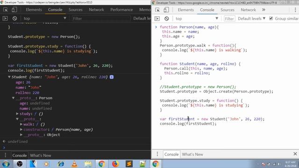
Task: Collapse the logged Student object
Action: point(9,77)
